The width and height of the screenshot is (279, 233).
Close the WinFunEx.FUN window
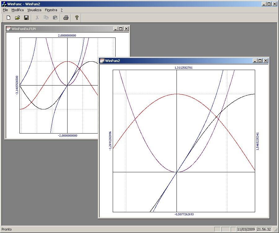click(x=126, y=29)
